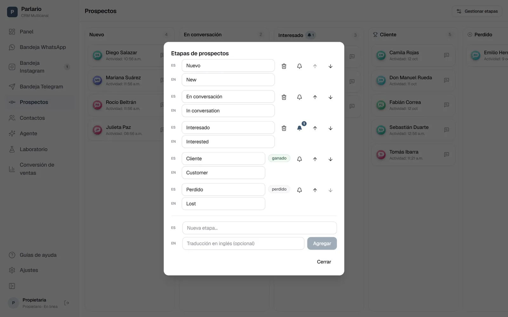Viewport: 508px width, 317px height.
Task: Open Gestionar etapas in the header
Action: pyautogui.click(x=477, y=11)
